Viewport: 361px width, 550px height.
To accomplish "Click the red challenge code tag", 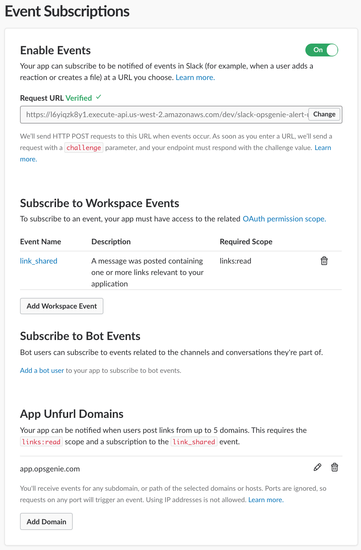I will (84, 147).
